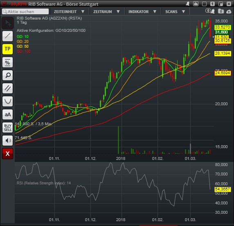
Task: Click the magnifier icon in the search field
Action: point(5,11)
